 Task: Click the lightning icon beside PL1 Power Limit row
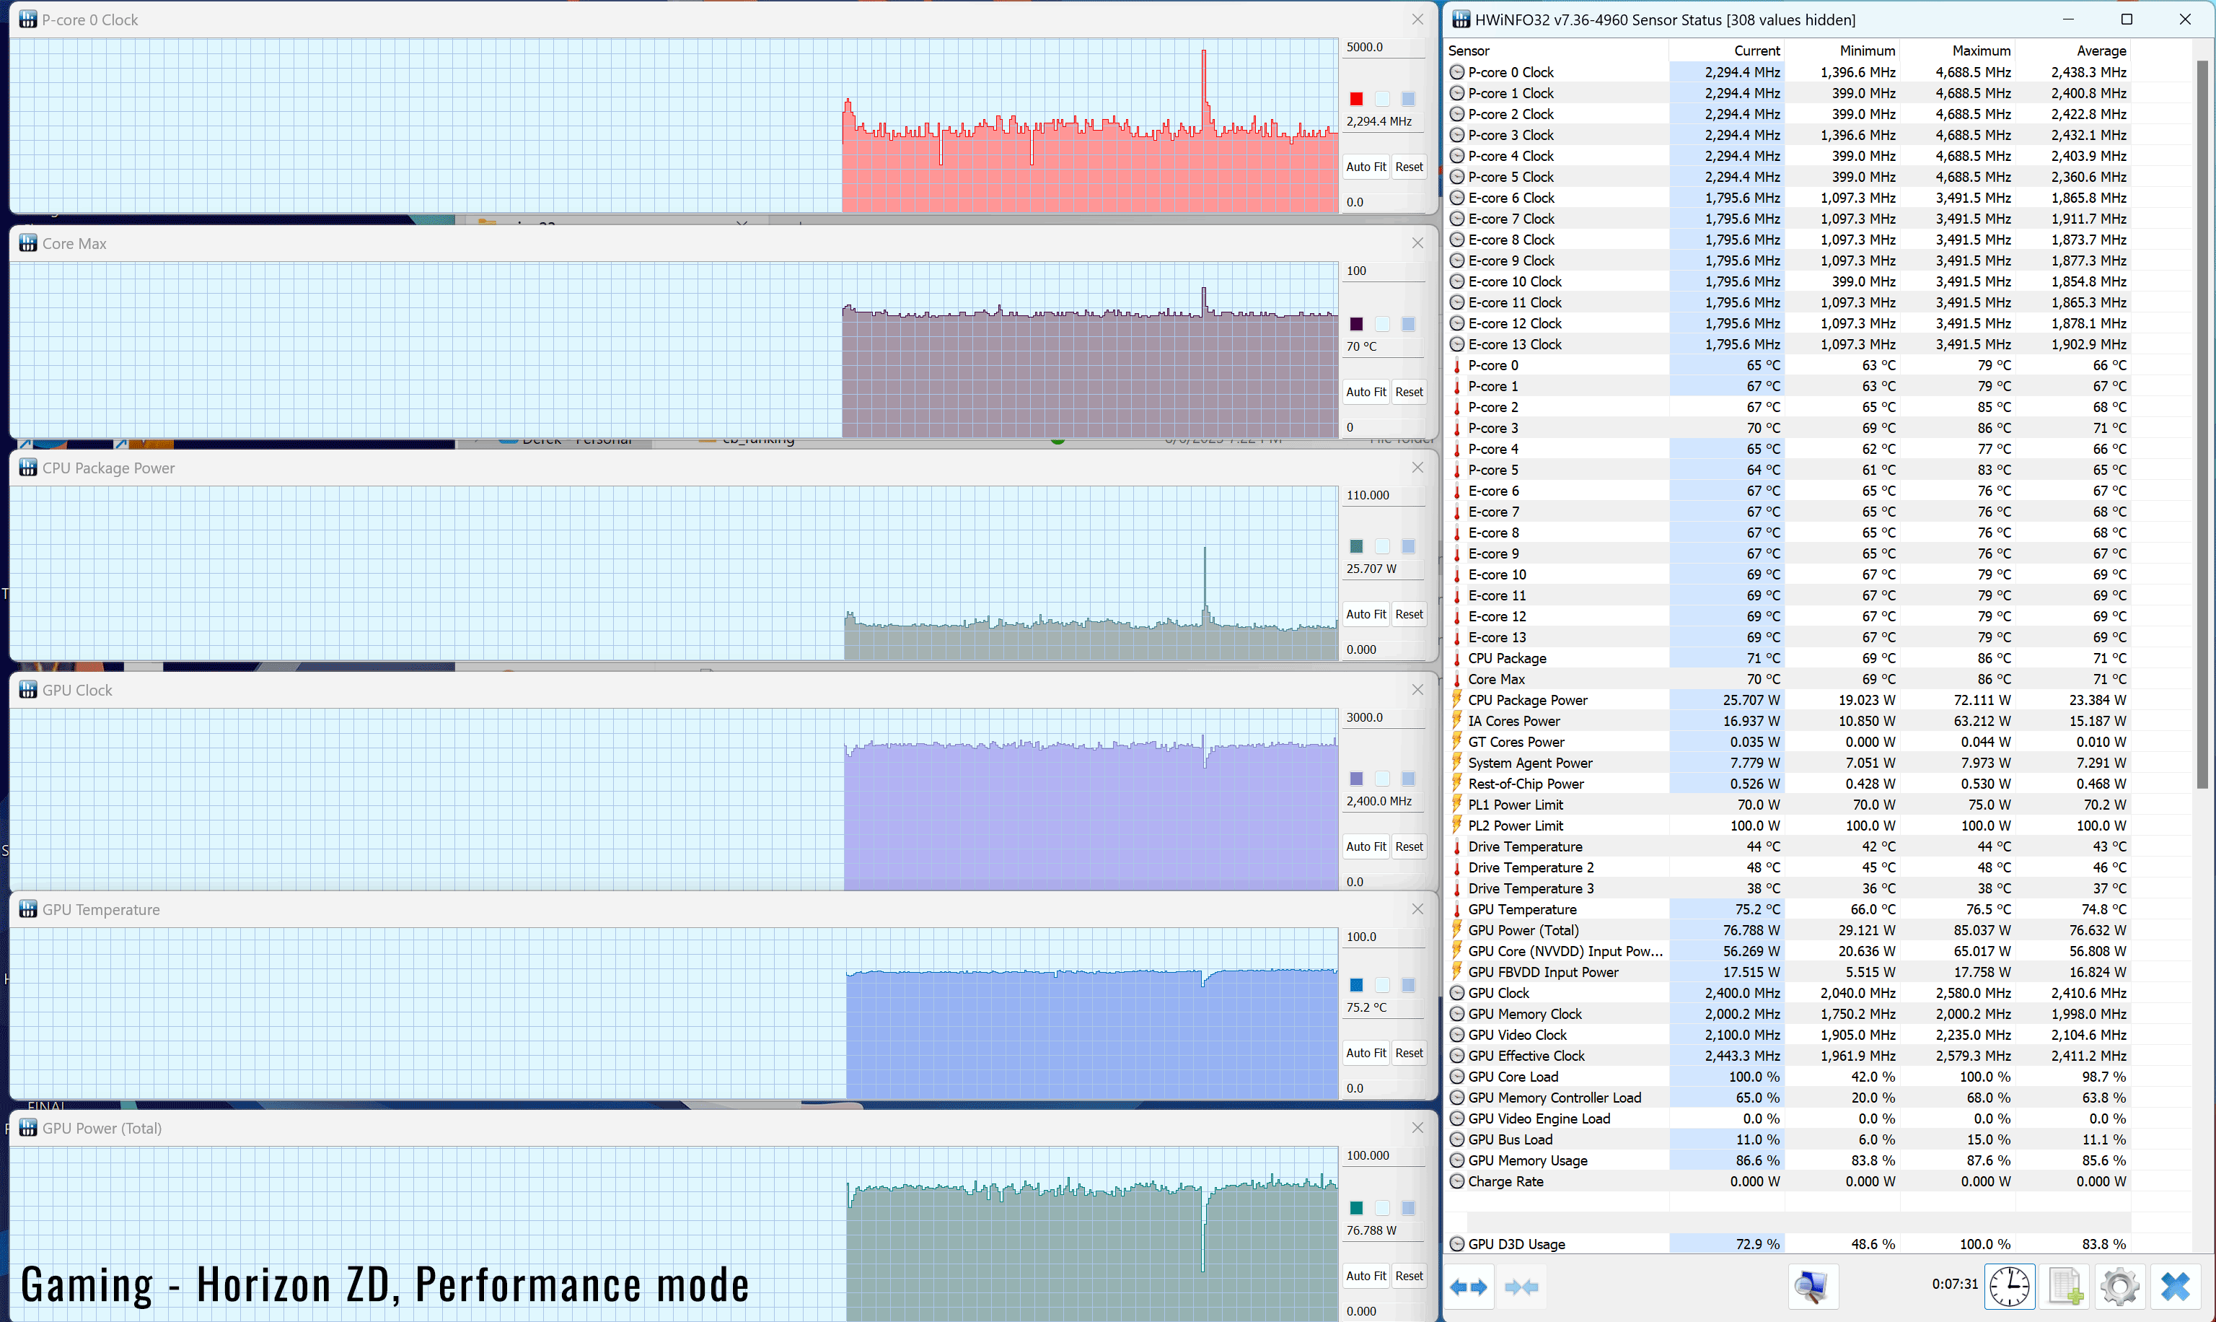pyautogui.click(x=1456, y=805)
